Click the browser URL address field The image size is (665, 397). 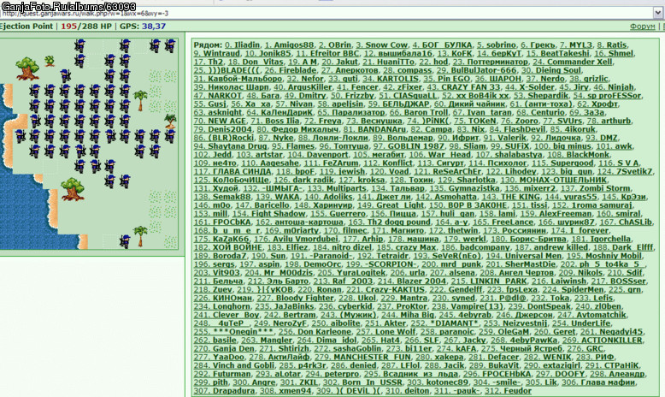[327, 13]
